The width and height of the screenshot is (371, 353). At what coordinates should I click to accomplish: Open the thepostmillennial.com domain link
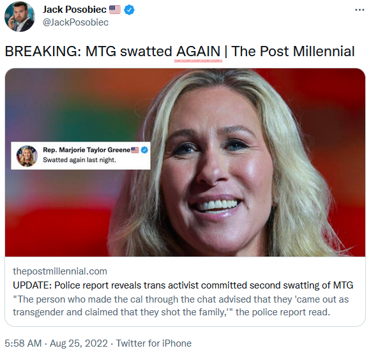tap(60, 271)
